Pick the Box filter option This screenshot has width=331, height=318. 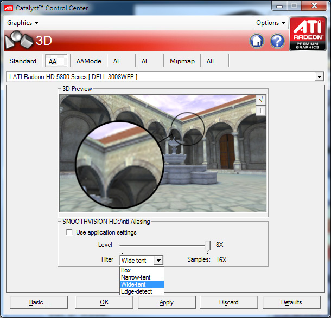coord(126,270)
